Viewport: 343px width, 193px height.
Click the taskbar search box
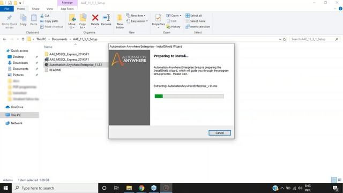pyautogui.click(x=55, y=188)
